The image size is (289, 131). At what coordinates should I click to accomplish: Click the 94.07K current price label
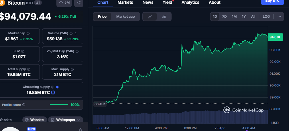click(275, 37)
